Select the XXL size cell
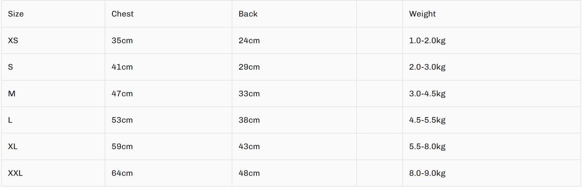Image resolution: width=582 pixels, height=187 pixels. click(x=15, y=173)
